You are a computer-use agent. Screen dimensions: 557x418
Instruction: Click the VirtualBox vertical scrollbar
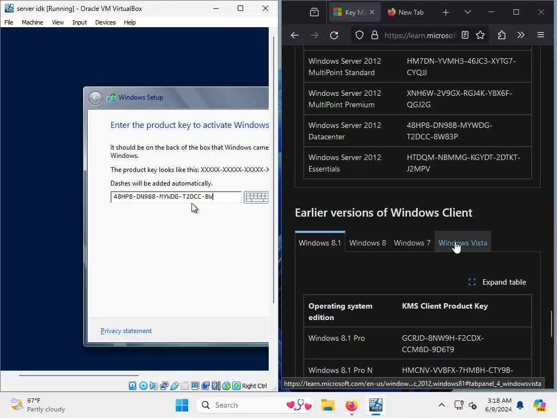[273, 170]
